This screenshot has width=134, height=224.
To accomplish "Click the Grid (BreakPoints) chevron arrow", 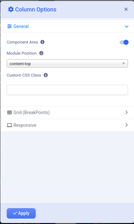I will point(127,112).
